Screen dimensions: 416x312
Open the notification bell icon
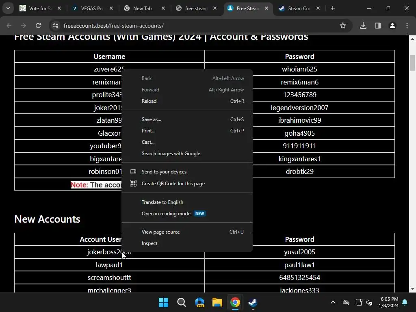pyautogui.click(x=405, y=302)
